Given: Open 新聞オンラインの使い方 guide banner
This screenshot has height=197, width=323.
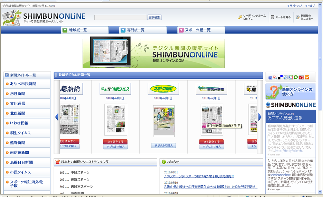Looking at the screenshot, I should click(x=291, y=92).
